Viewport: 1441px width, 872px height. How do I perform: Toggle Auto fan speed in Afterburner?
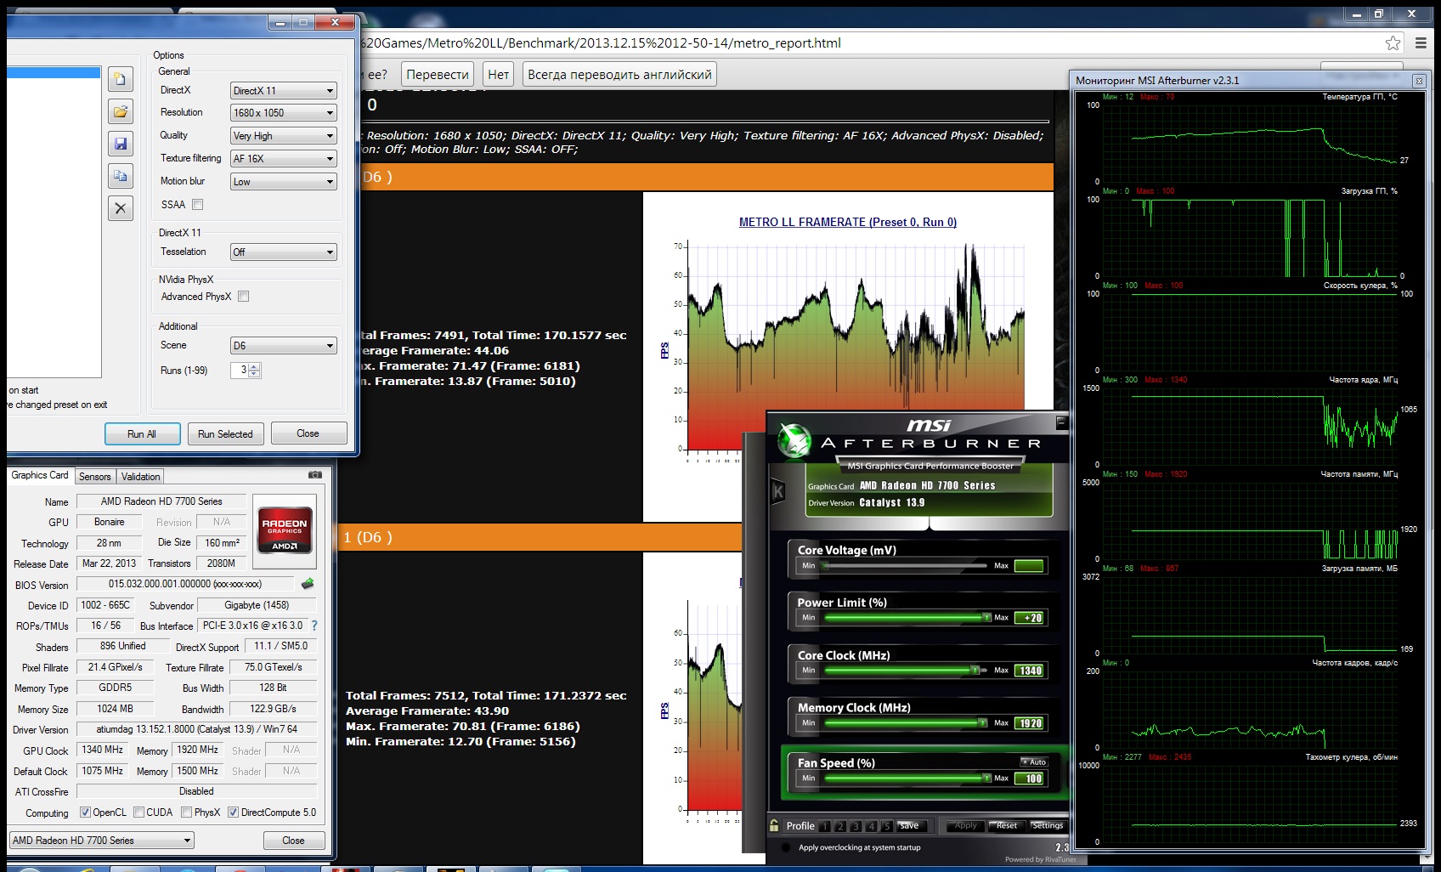(x=1034, y=762)
